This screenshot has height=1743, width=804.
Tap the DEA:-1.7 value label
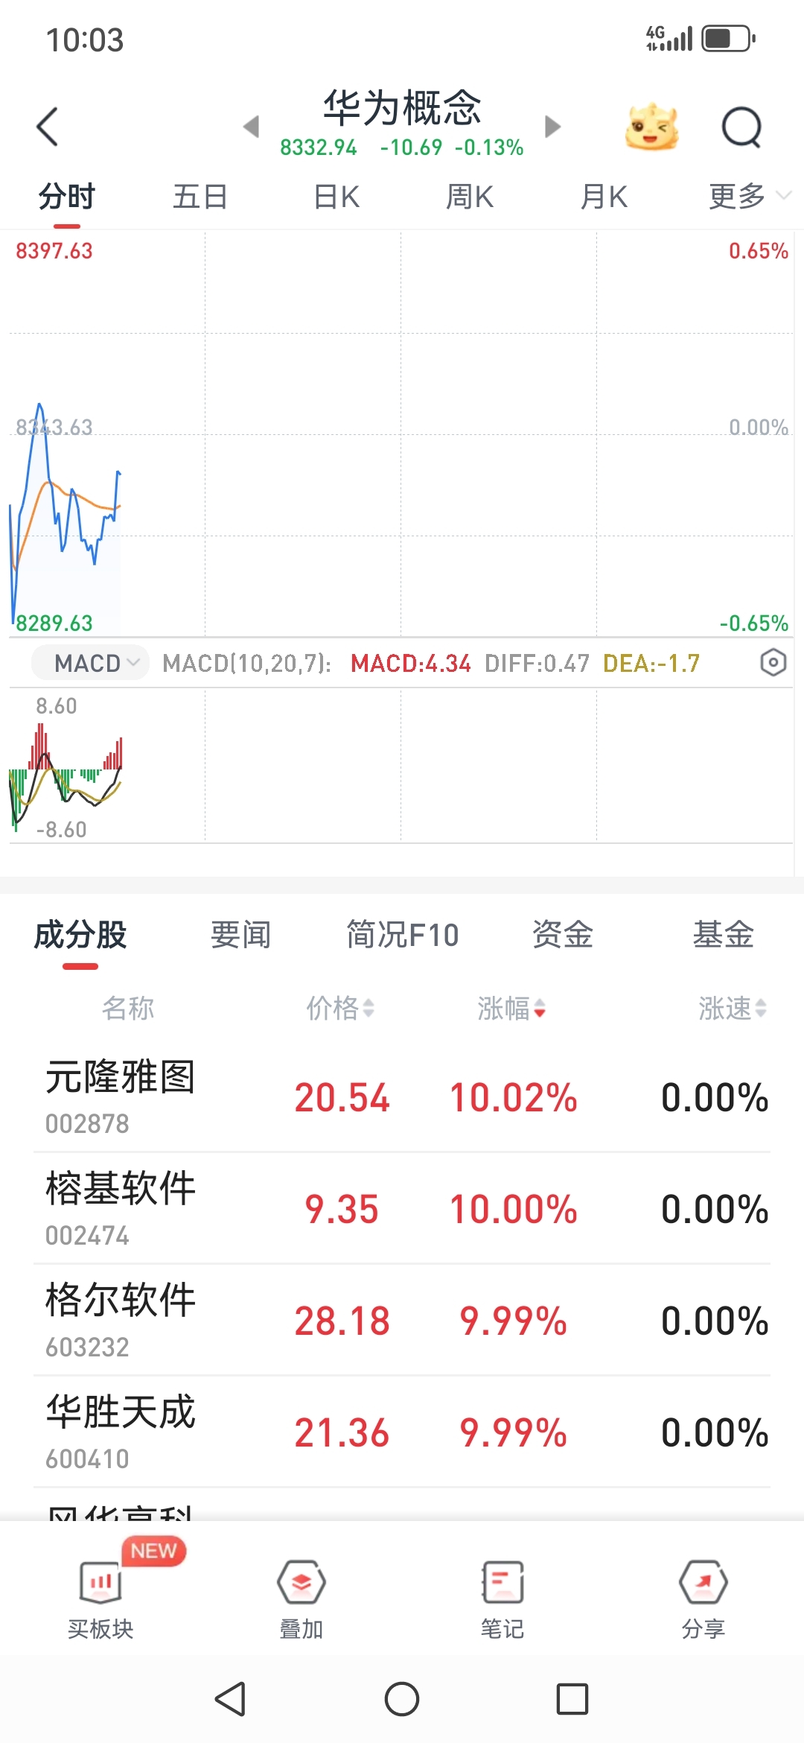[651, 663]
